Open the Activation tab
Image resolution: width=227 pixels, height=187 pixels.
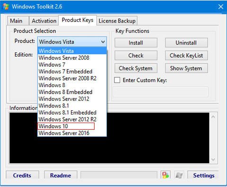pyautogui.click(x=44, y=21)
